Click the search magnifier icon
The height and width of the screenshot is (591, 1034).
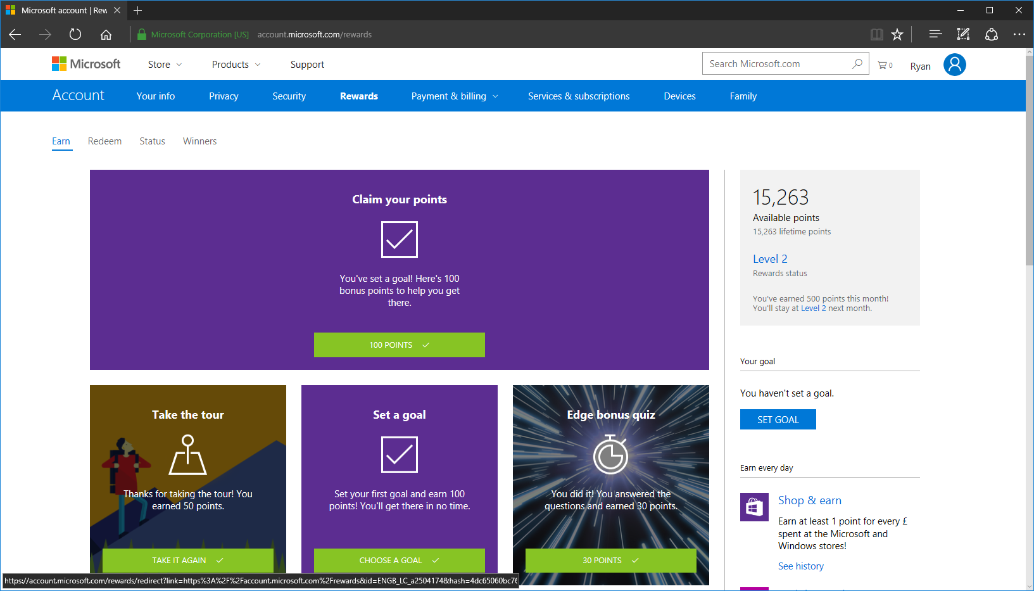[x=857, y=63]
